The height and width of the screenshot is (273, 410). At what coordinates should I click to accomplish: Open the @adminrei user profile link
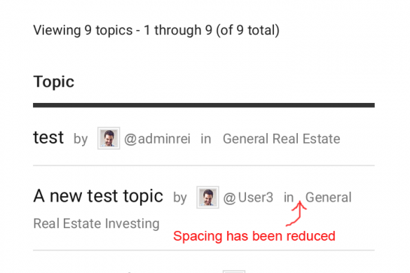pyautogui.click(x=157, y=139)
